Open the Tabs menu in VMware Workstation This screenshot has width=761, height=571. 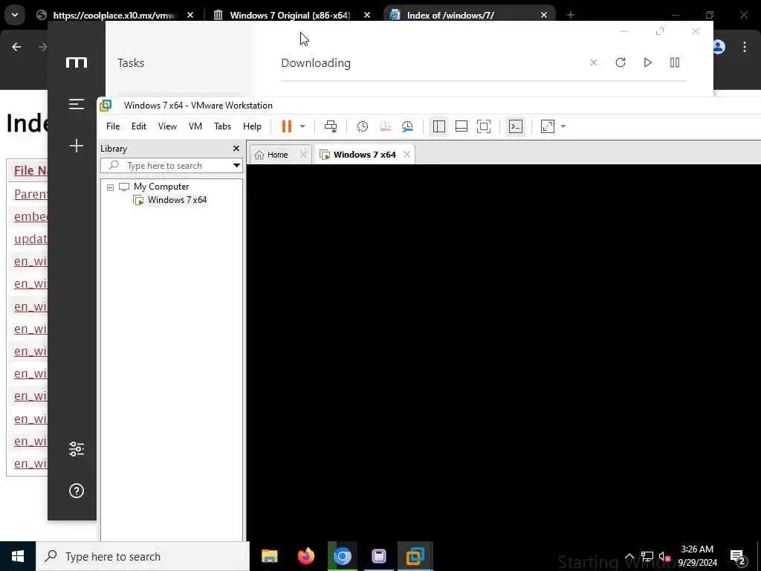coord(222,126)
